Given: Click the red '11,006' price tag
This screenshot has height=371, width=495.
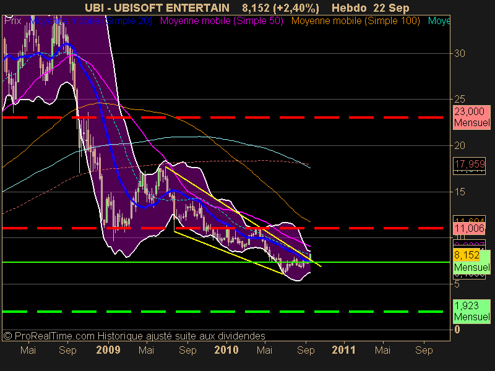Looking at the screenshot, I should 469,228.
